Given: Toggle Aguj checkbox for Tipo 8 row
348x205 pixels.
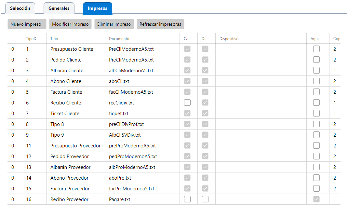Looking at the screenshot, I should [x=316, y=124].
